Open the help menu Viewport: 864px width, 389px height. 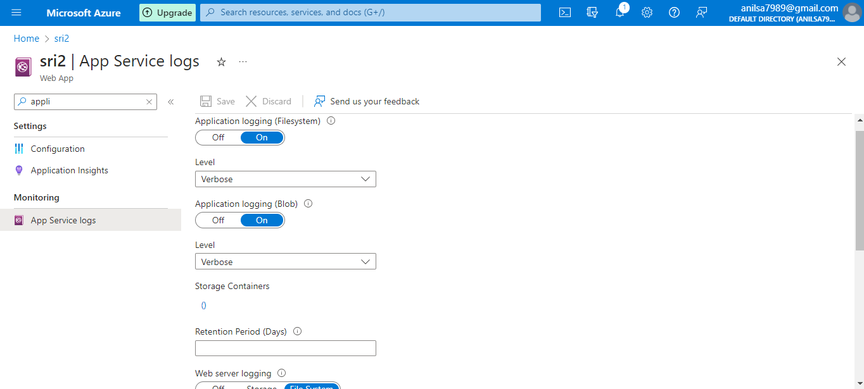pos(674,12)
